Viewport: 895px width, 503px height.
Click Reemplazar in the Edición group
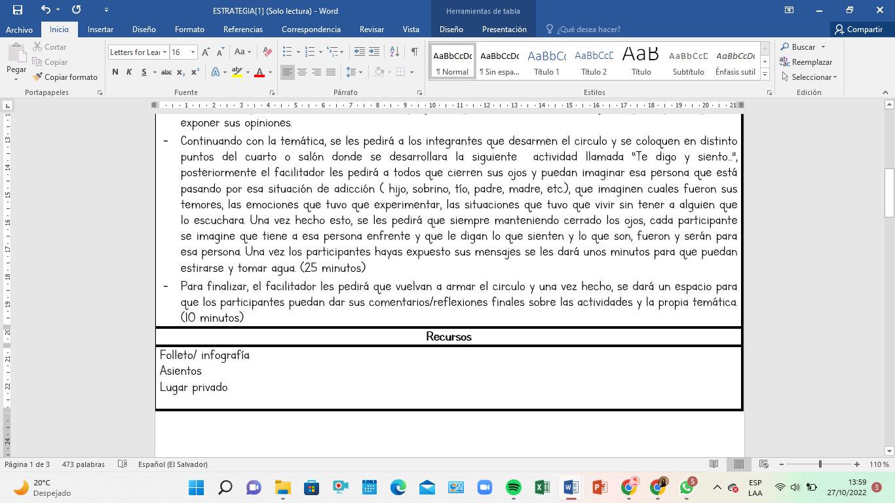[x=806, y=62]
